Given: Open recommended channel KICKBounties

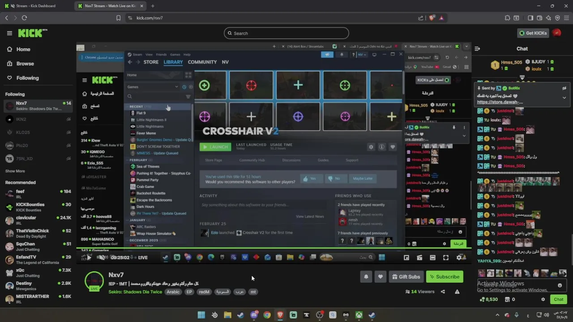Looking at the screenshot, I should click(38, 207).
